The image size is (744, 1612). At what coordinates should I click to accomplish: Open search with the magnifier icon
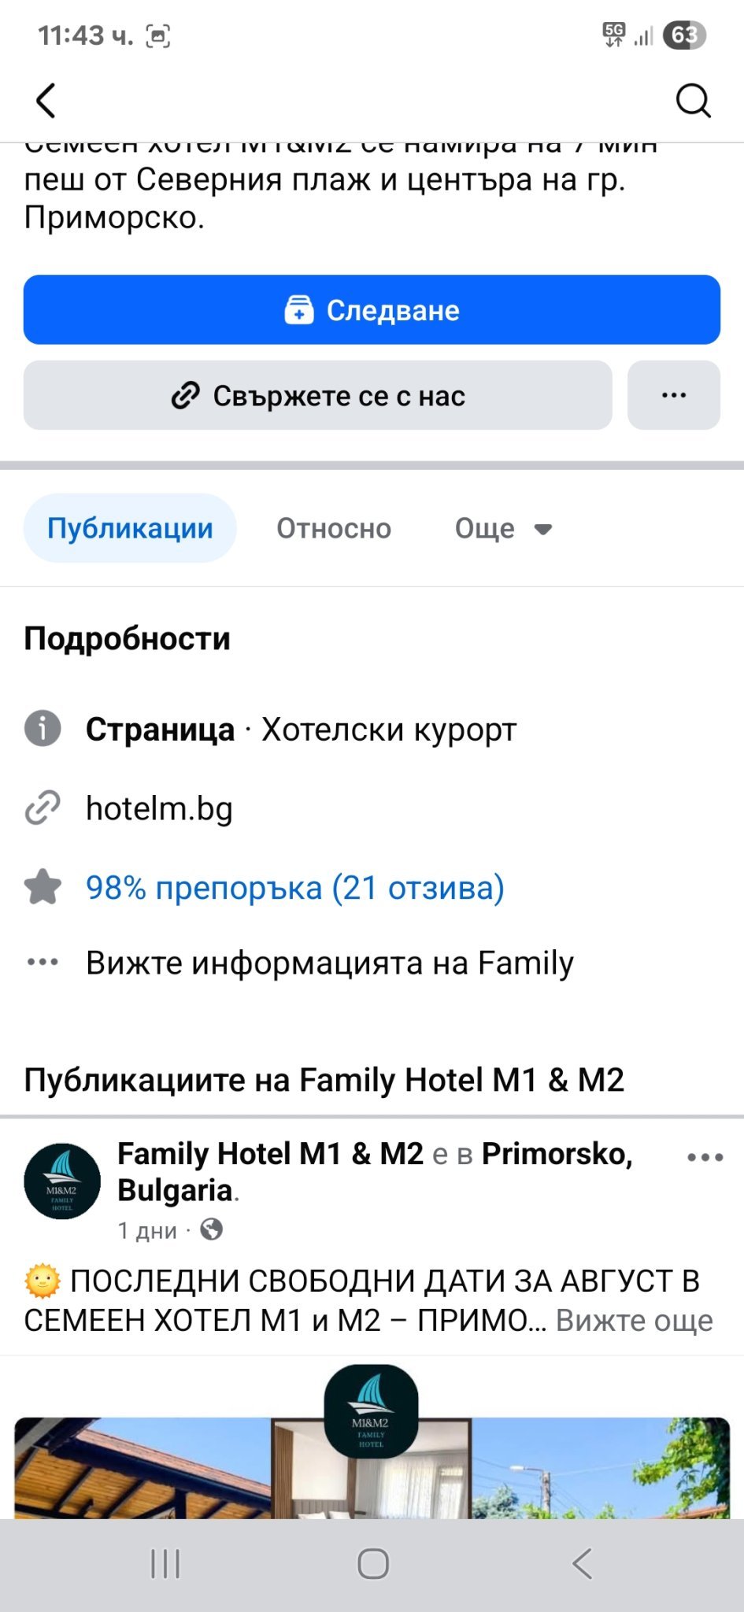693,101
